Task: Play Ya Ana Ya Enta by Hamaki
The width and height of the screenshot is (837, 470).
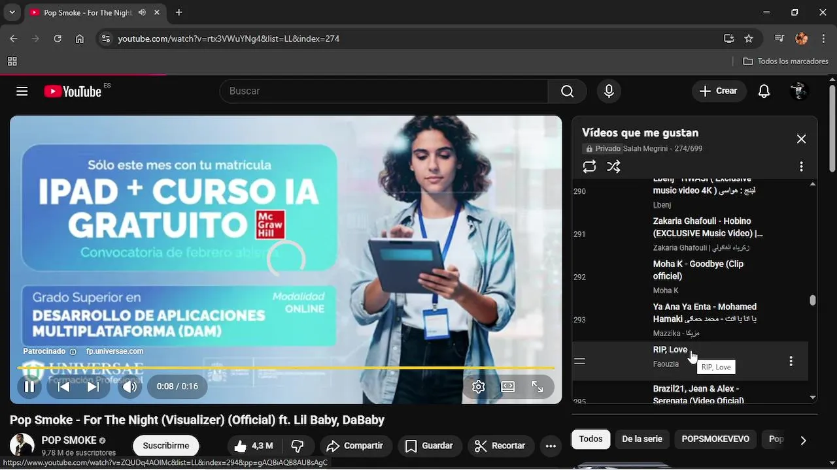Action: point(705,313)
